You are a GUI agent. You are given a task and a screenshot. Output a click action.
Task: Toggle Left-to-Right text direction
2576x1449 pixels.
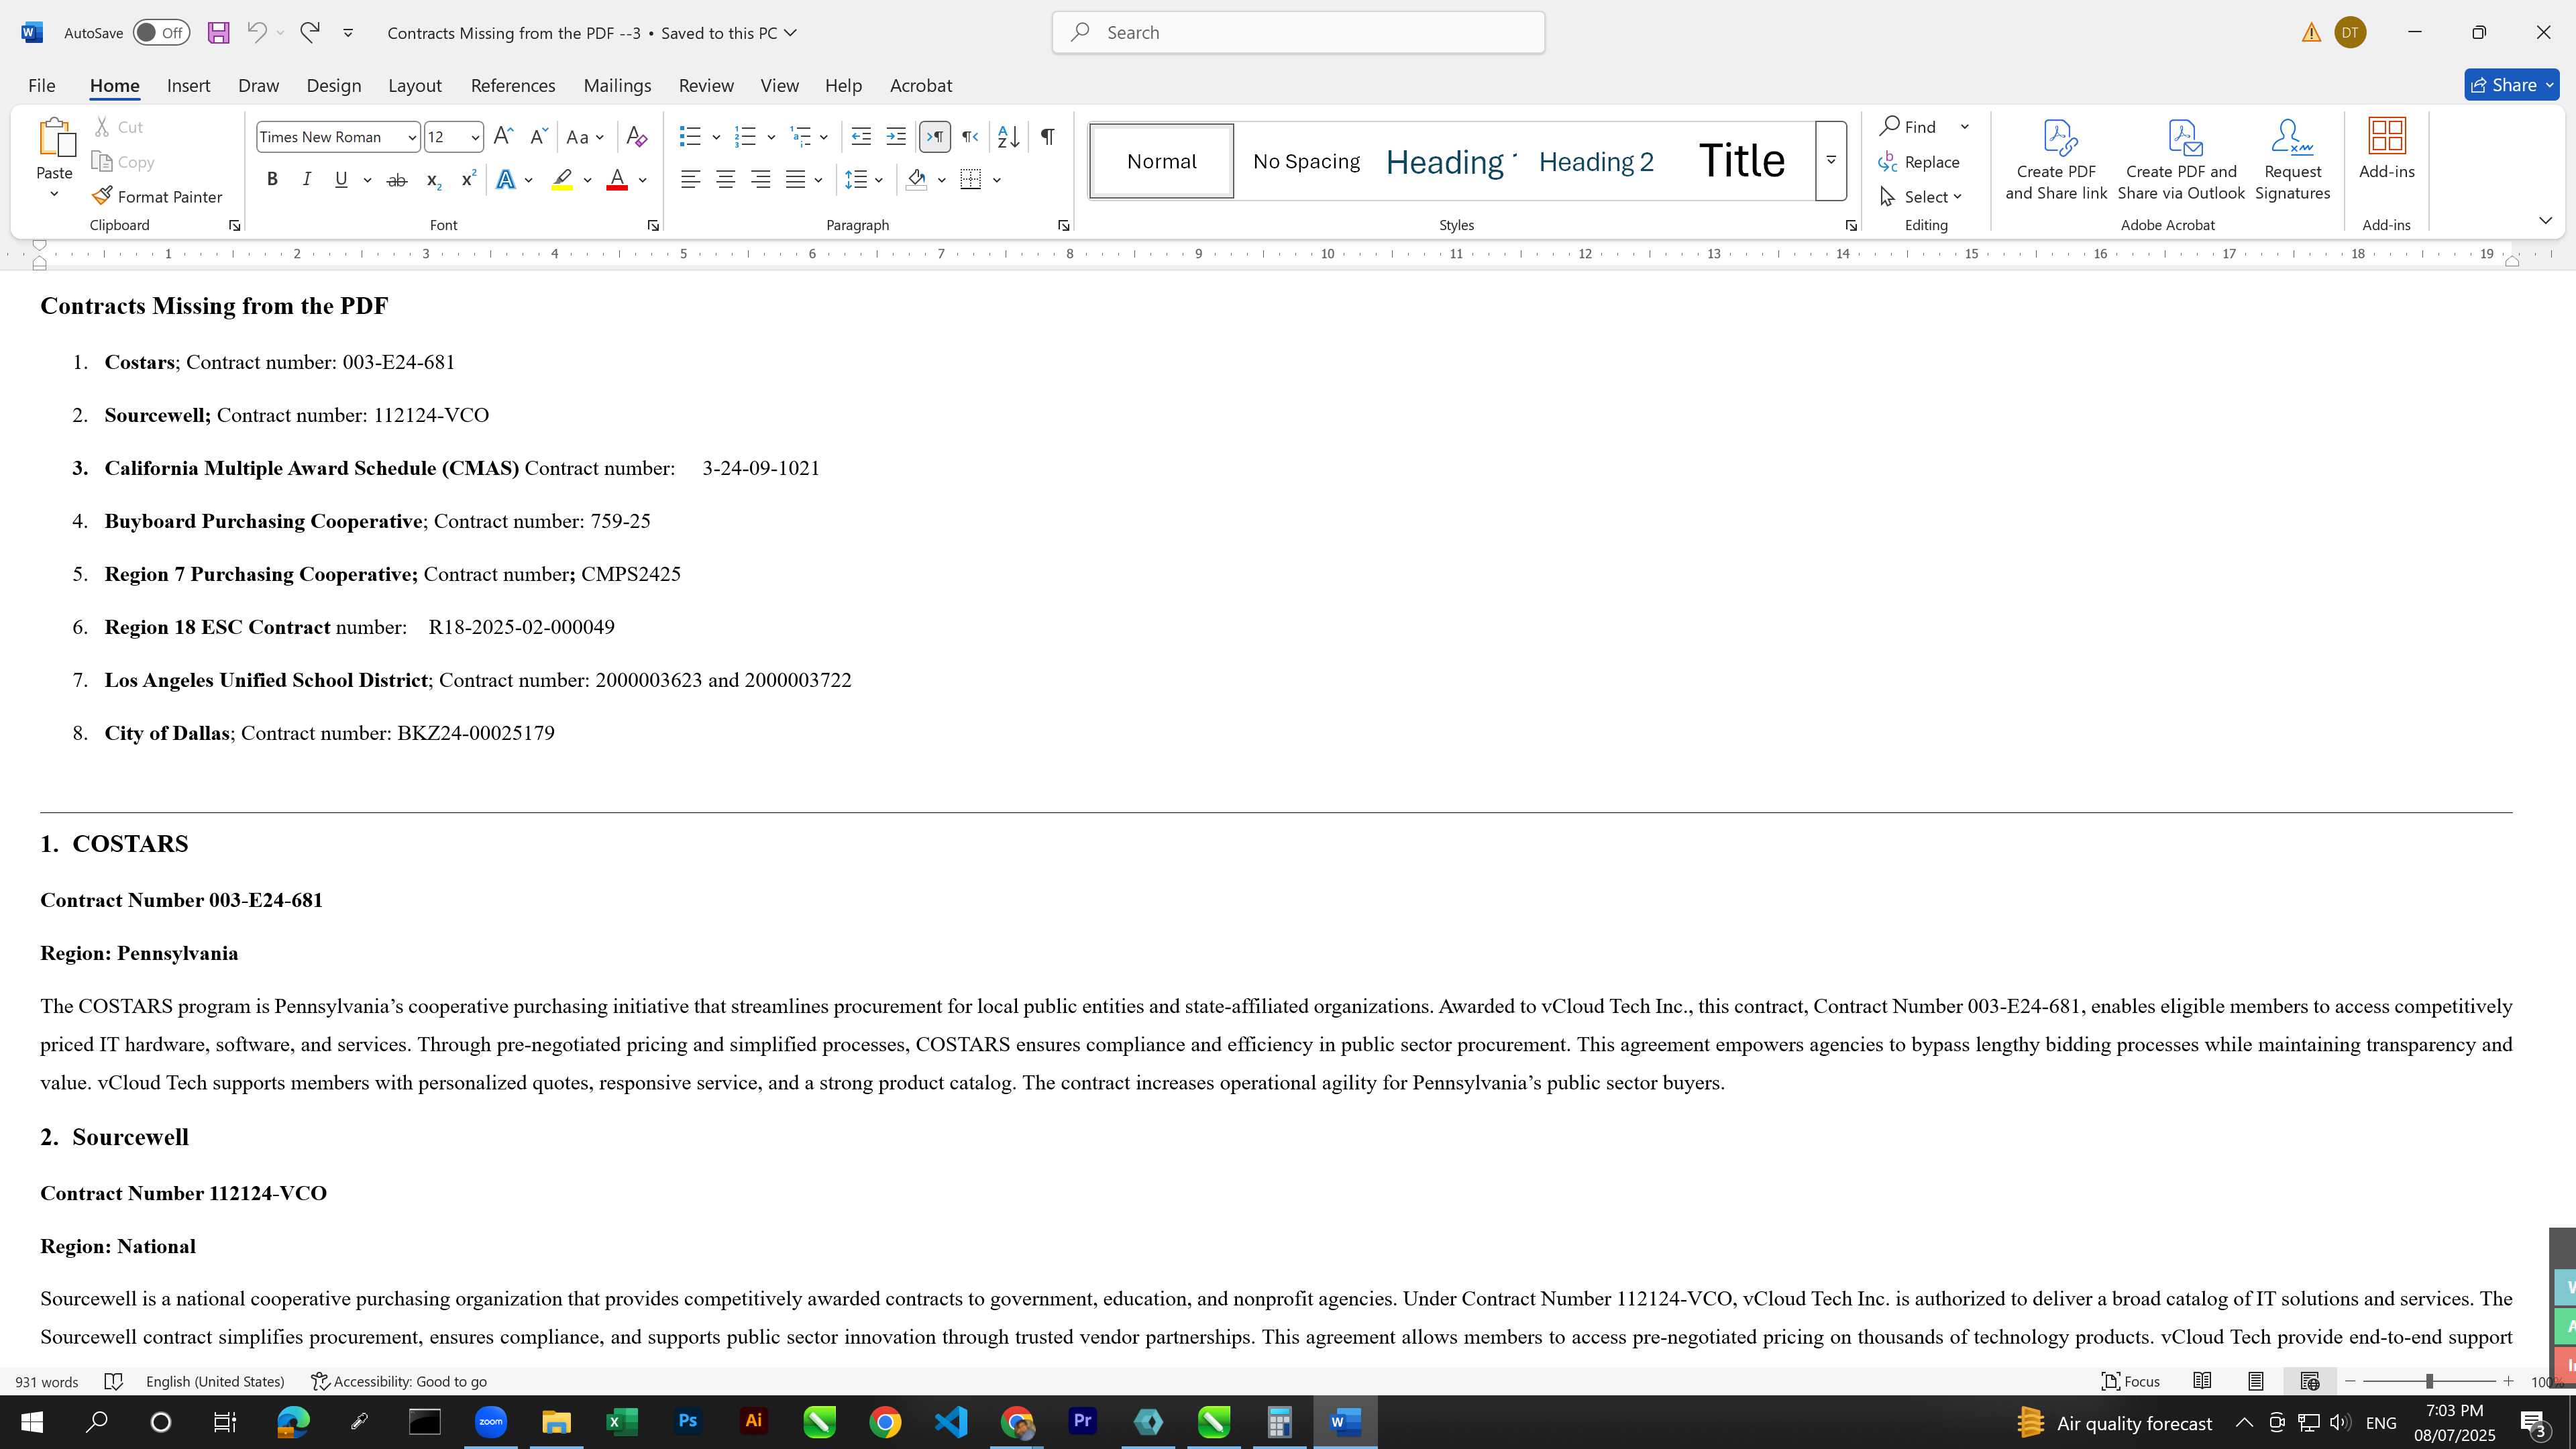[935, 137]
